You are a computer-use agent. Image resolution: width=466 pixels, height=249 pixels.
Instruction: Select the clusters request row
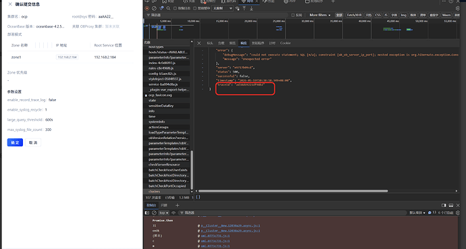tap(167, 192)
